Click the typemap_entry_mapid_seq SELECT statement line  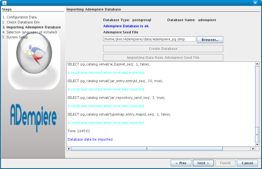click(x=119, y=114)
